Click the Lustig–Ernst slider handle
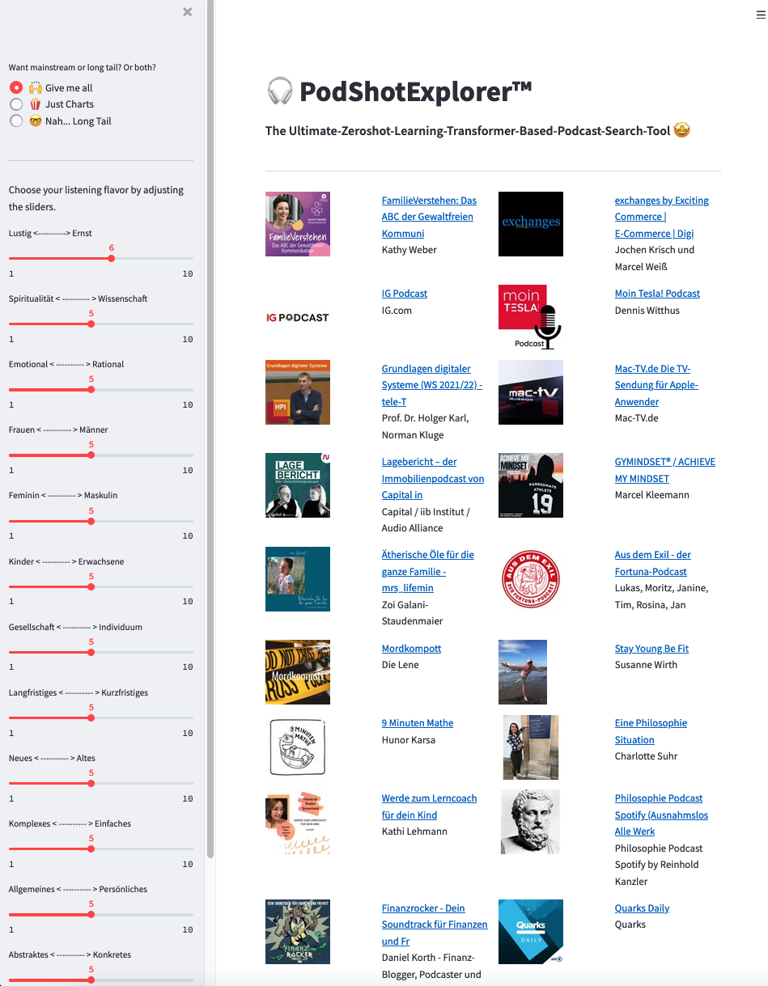Screen dimensions: 768x986 112,259
